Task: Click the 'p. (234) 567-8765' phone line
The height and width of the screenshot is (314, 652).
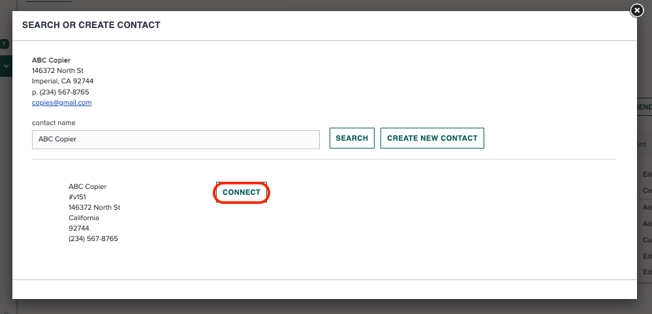Action: coord(60,92)
